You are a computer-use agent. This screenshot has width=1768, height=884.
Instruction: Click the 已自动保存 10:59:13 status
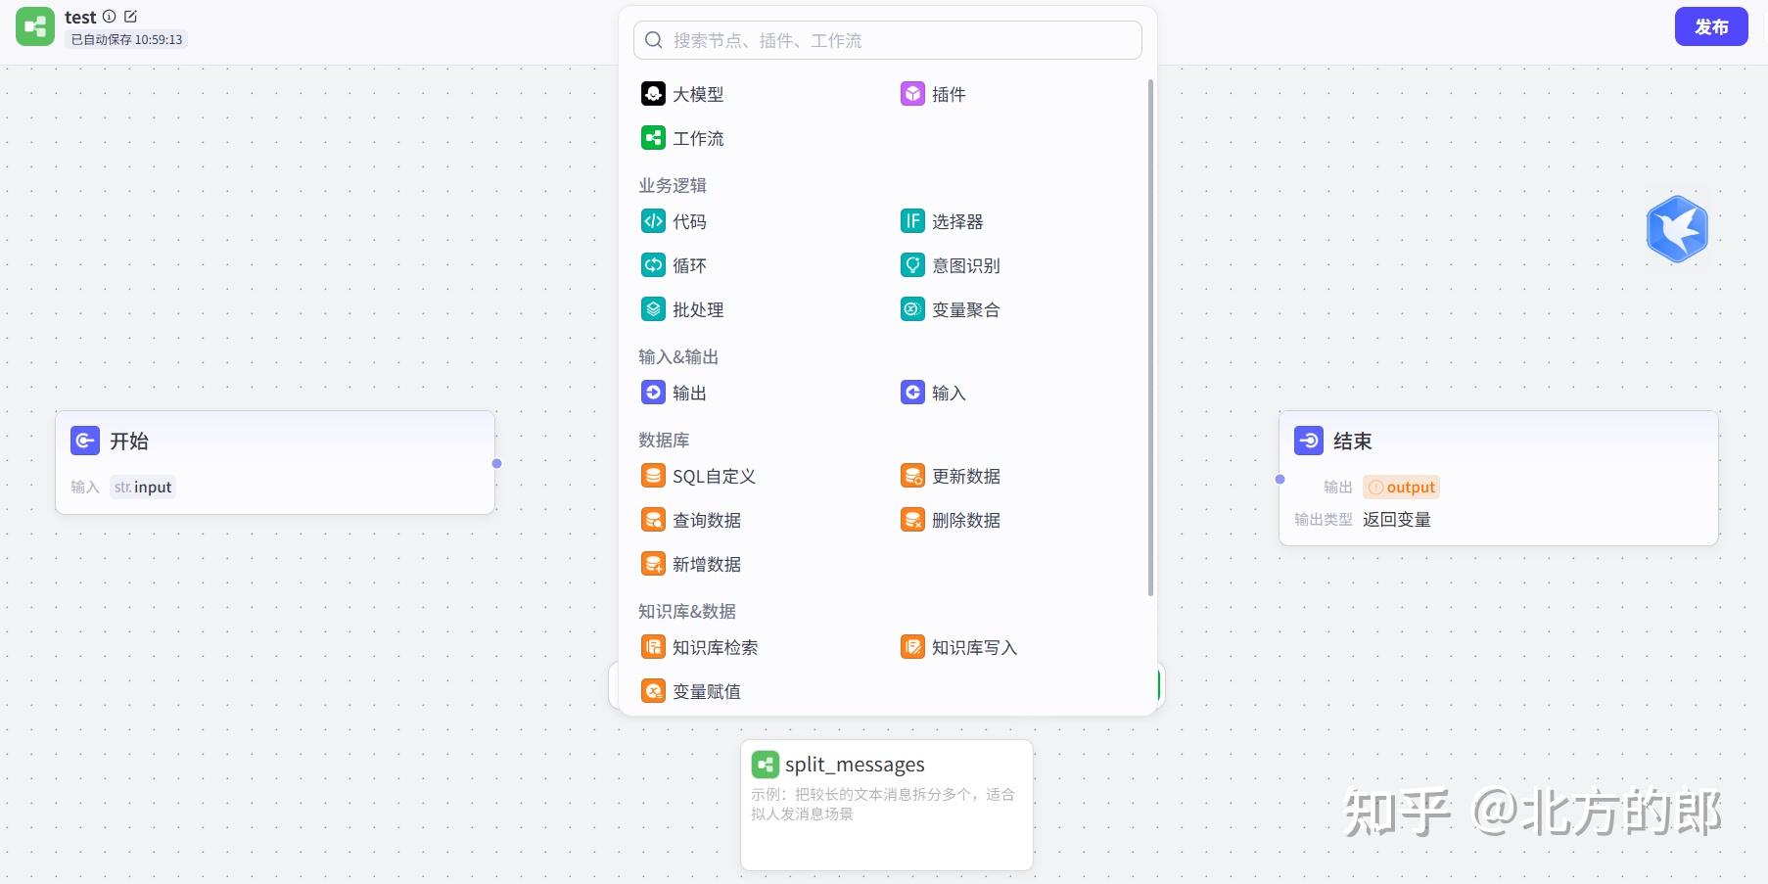pyautogui.click(x=126, y=40)
